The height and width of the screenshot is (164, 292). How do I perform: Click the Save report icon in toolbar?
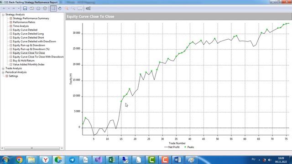(x=25, y=8)
